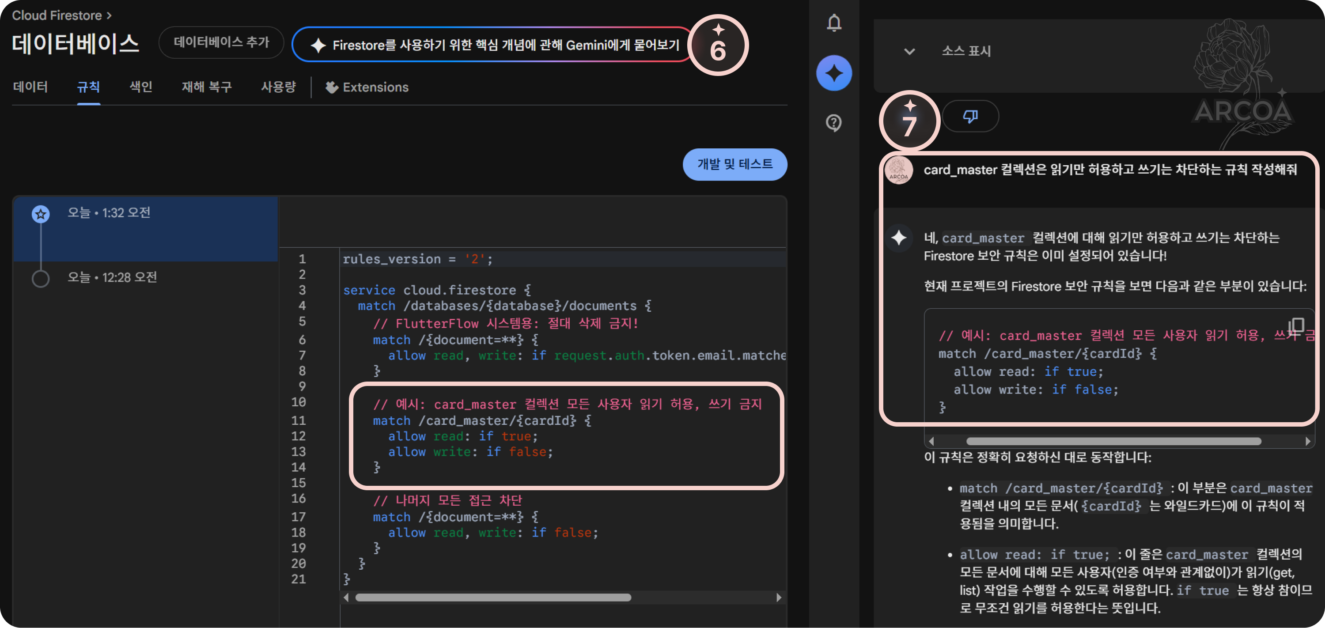The height and width of the screenshot is (628, 1325).
Task: Click the help question mark icon
Action: coord(834,123)
